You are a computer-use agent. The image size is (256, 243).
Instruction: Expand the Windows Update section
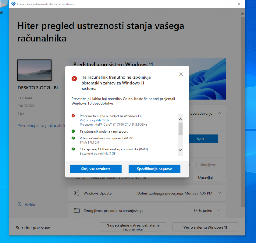pyautogui.click(x=219, y=193)
